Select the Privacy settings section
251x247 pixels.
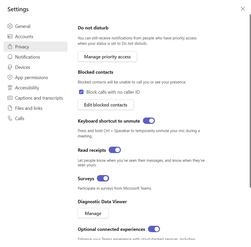pos(22,47)
